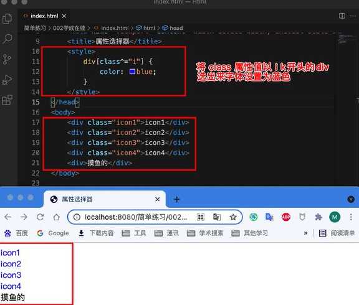The image size is (359, 305).
Task: Open the 百度 bookmark
Action: [16, 233]
